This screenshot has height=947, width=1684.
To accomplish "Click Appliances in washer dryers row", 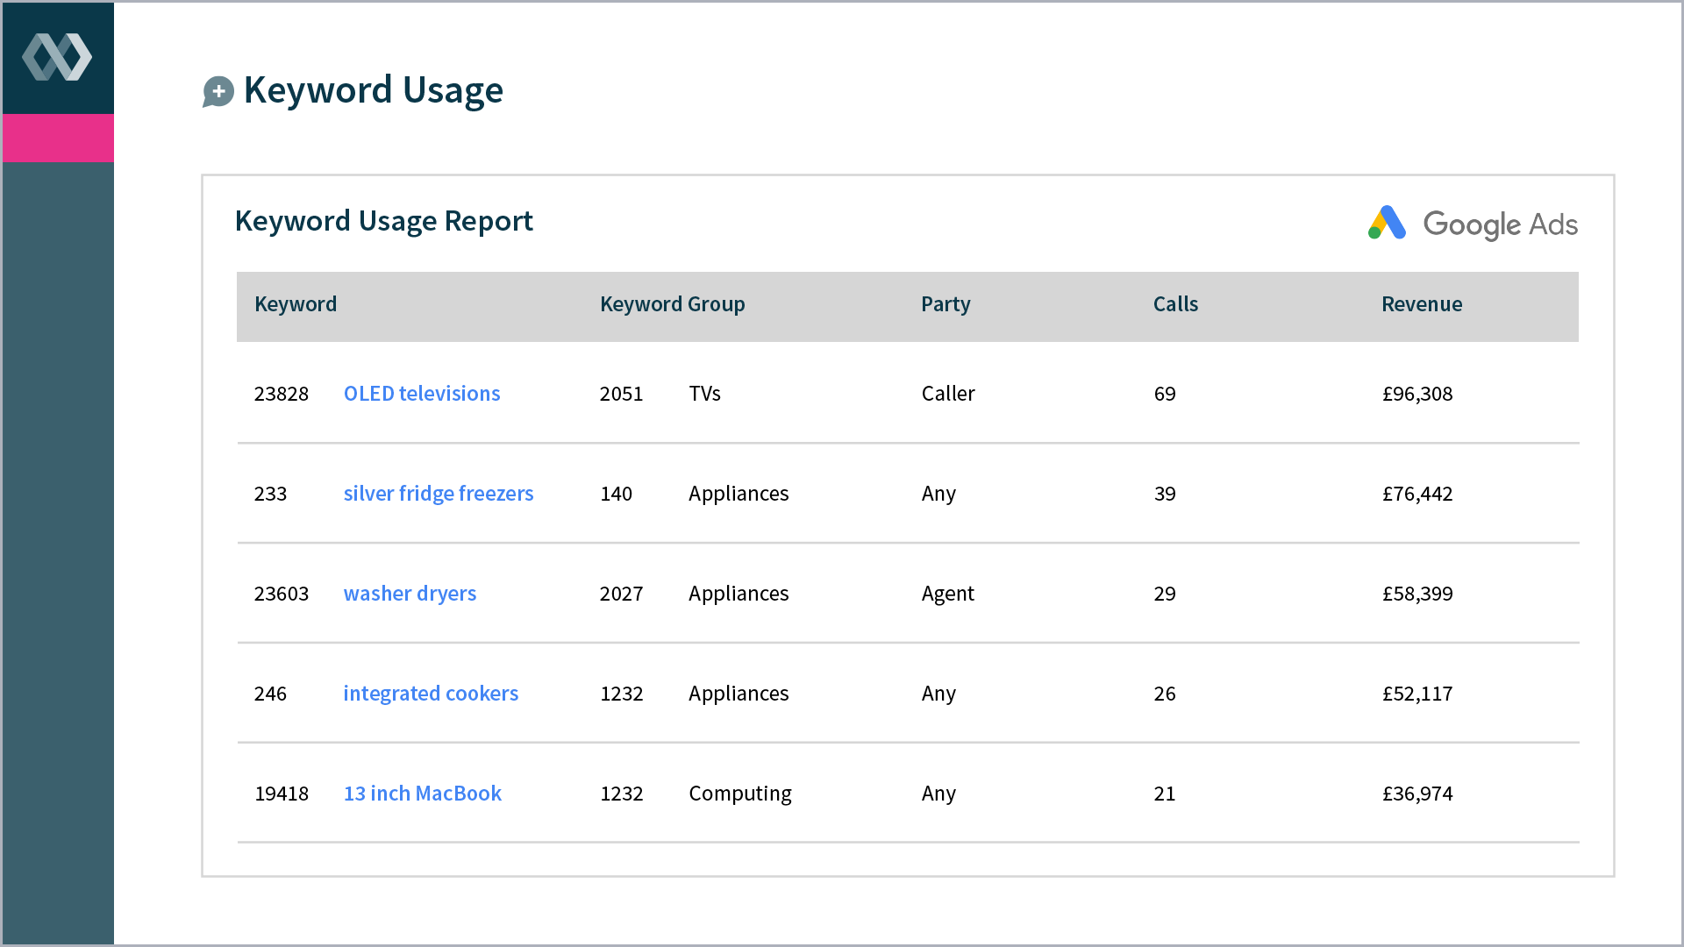I will 739,594.
